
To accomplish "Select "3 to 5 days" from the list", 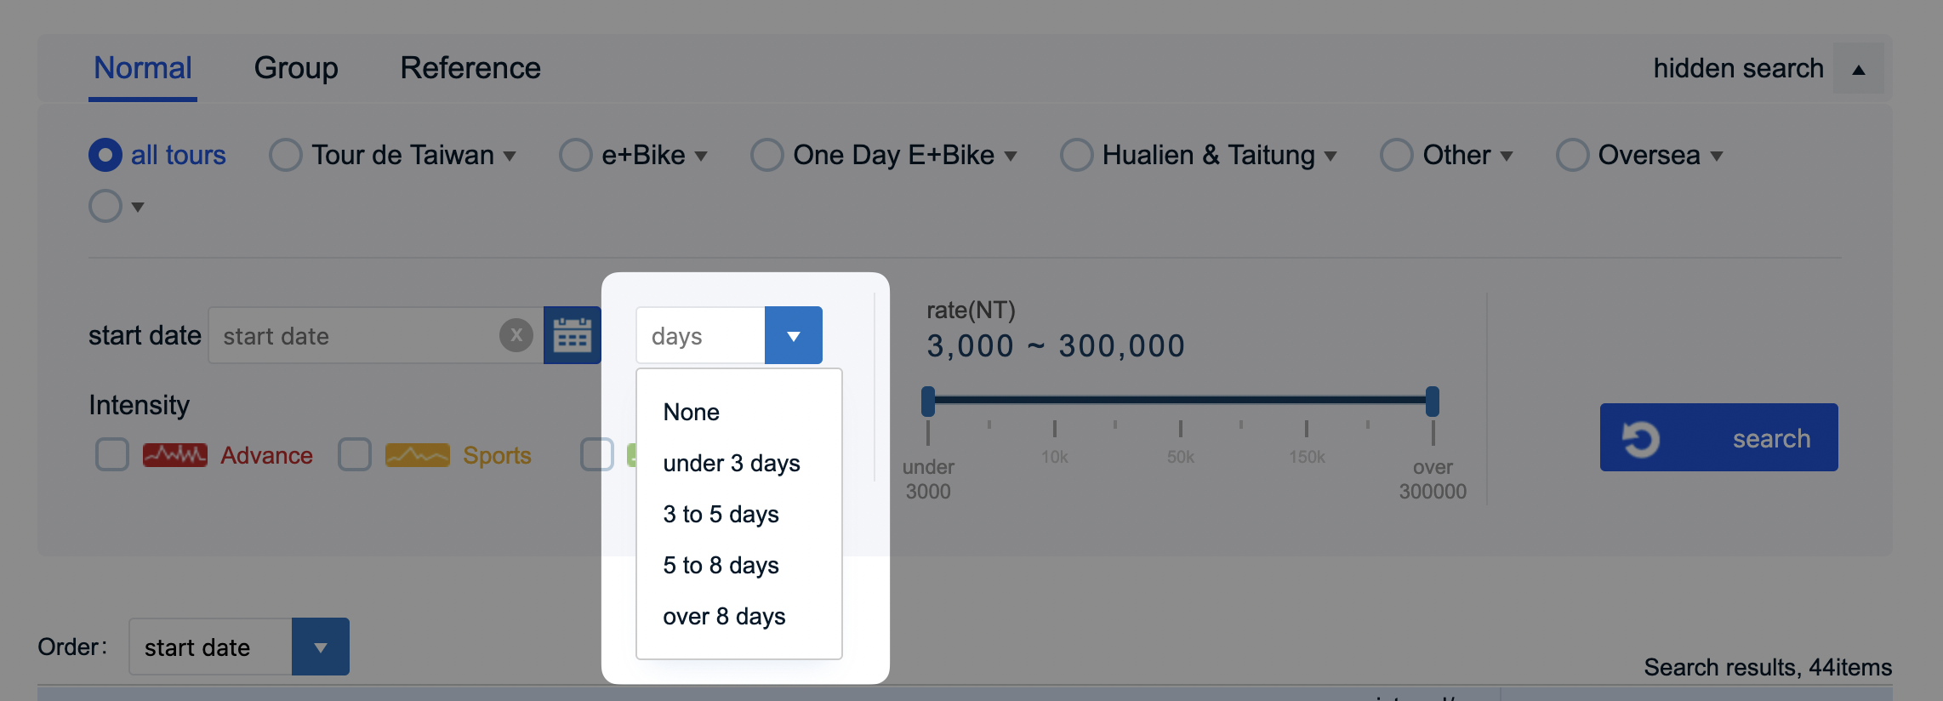I will click(721, 513).
